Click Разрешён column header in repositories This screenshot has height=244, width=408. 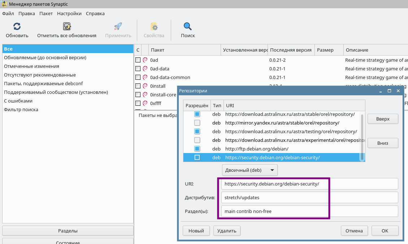click(197, 106)
